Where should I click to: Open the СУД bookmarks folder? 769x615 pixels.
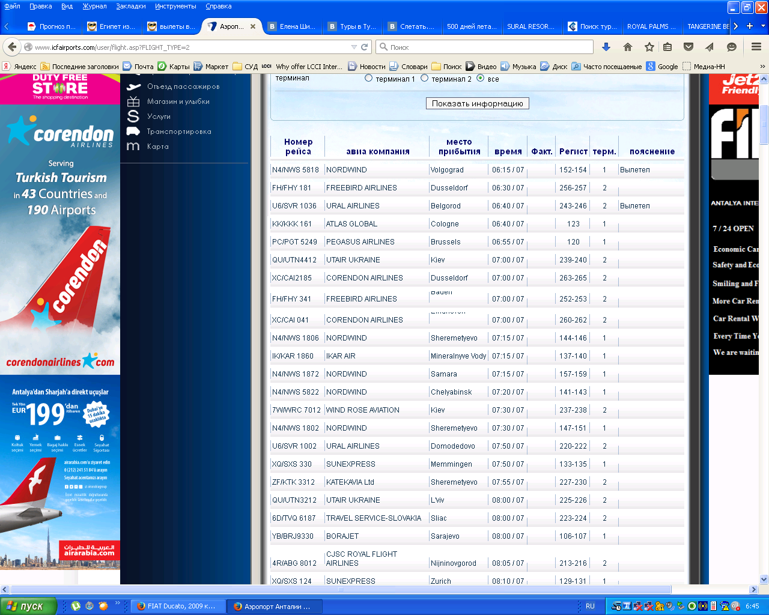coord(245,67)
